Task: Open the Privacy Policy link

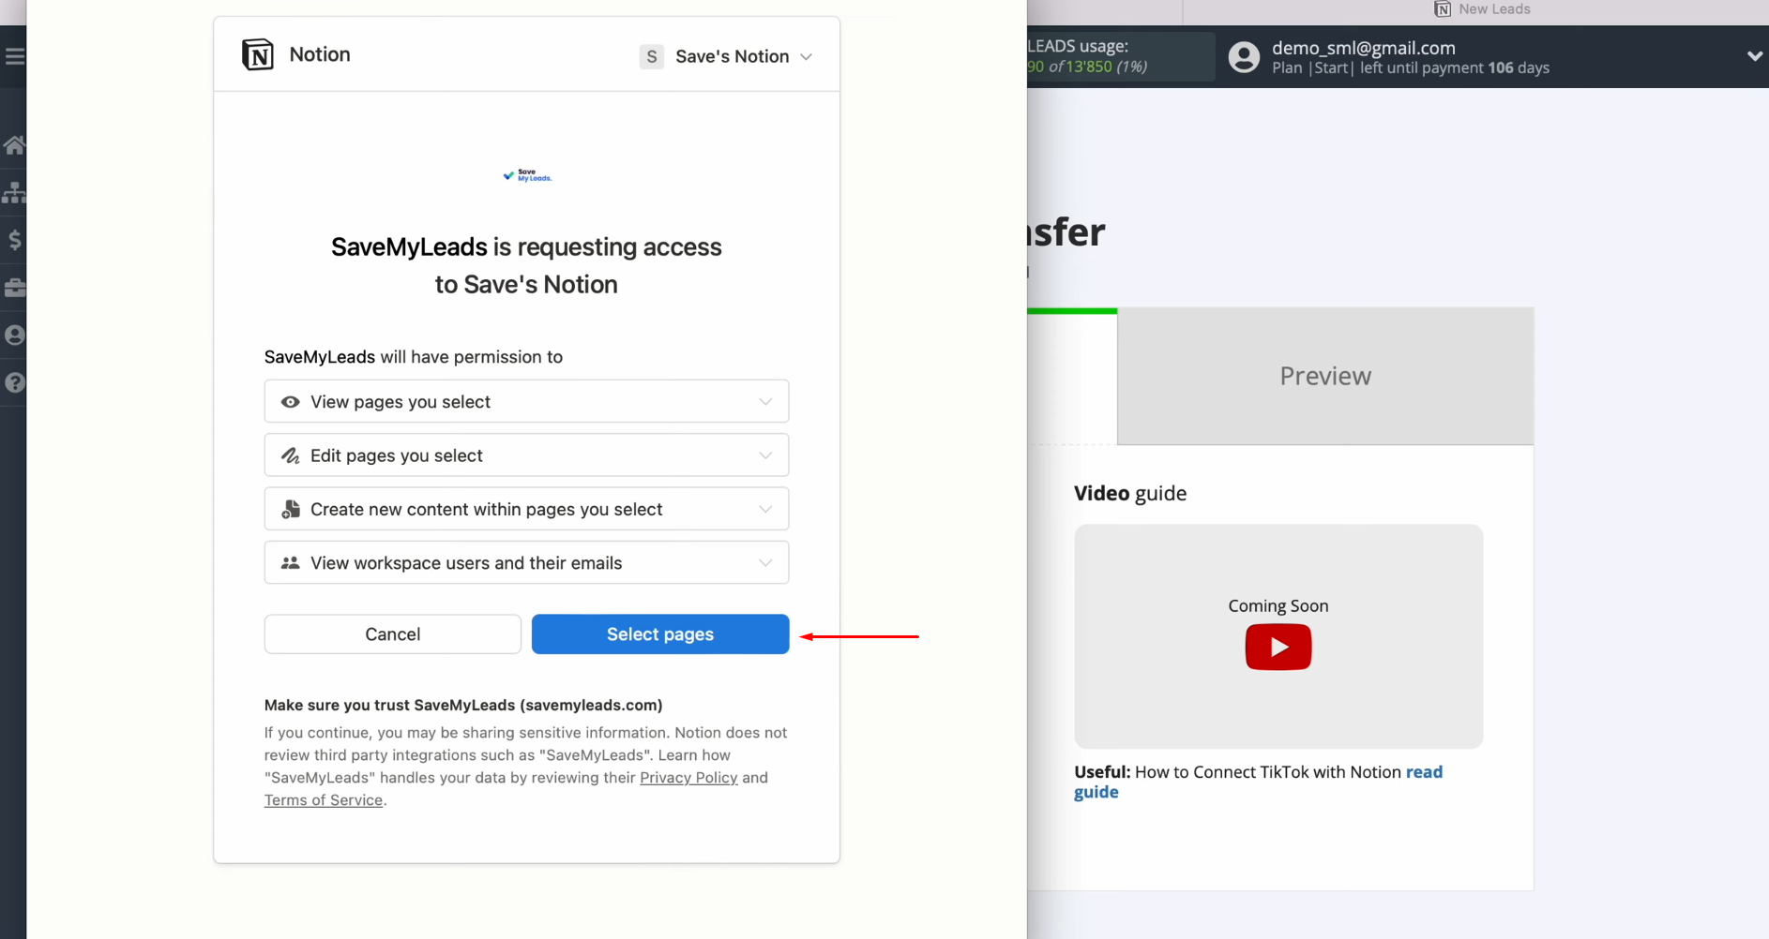Action: 688,778
